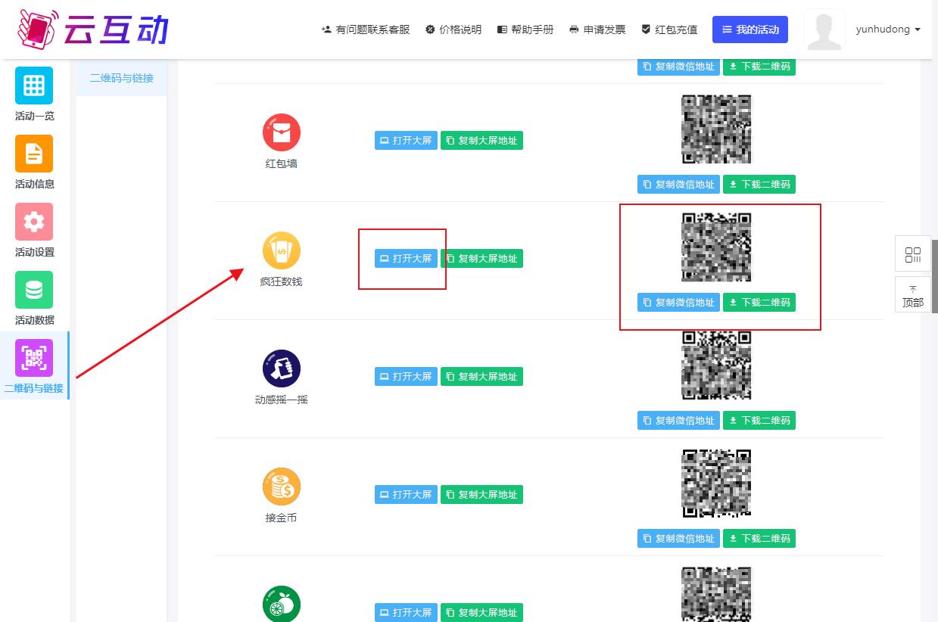
Task: Click 复制大屏地址 for 红包墙
Action: pos(481,141)
